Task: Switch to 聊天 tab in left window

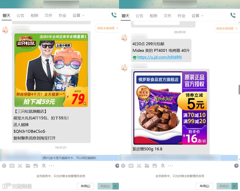Action: coord(6,15)
